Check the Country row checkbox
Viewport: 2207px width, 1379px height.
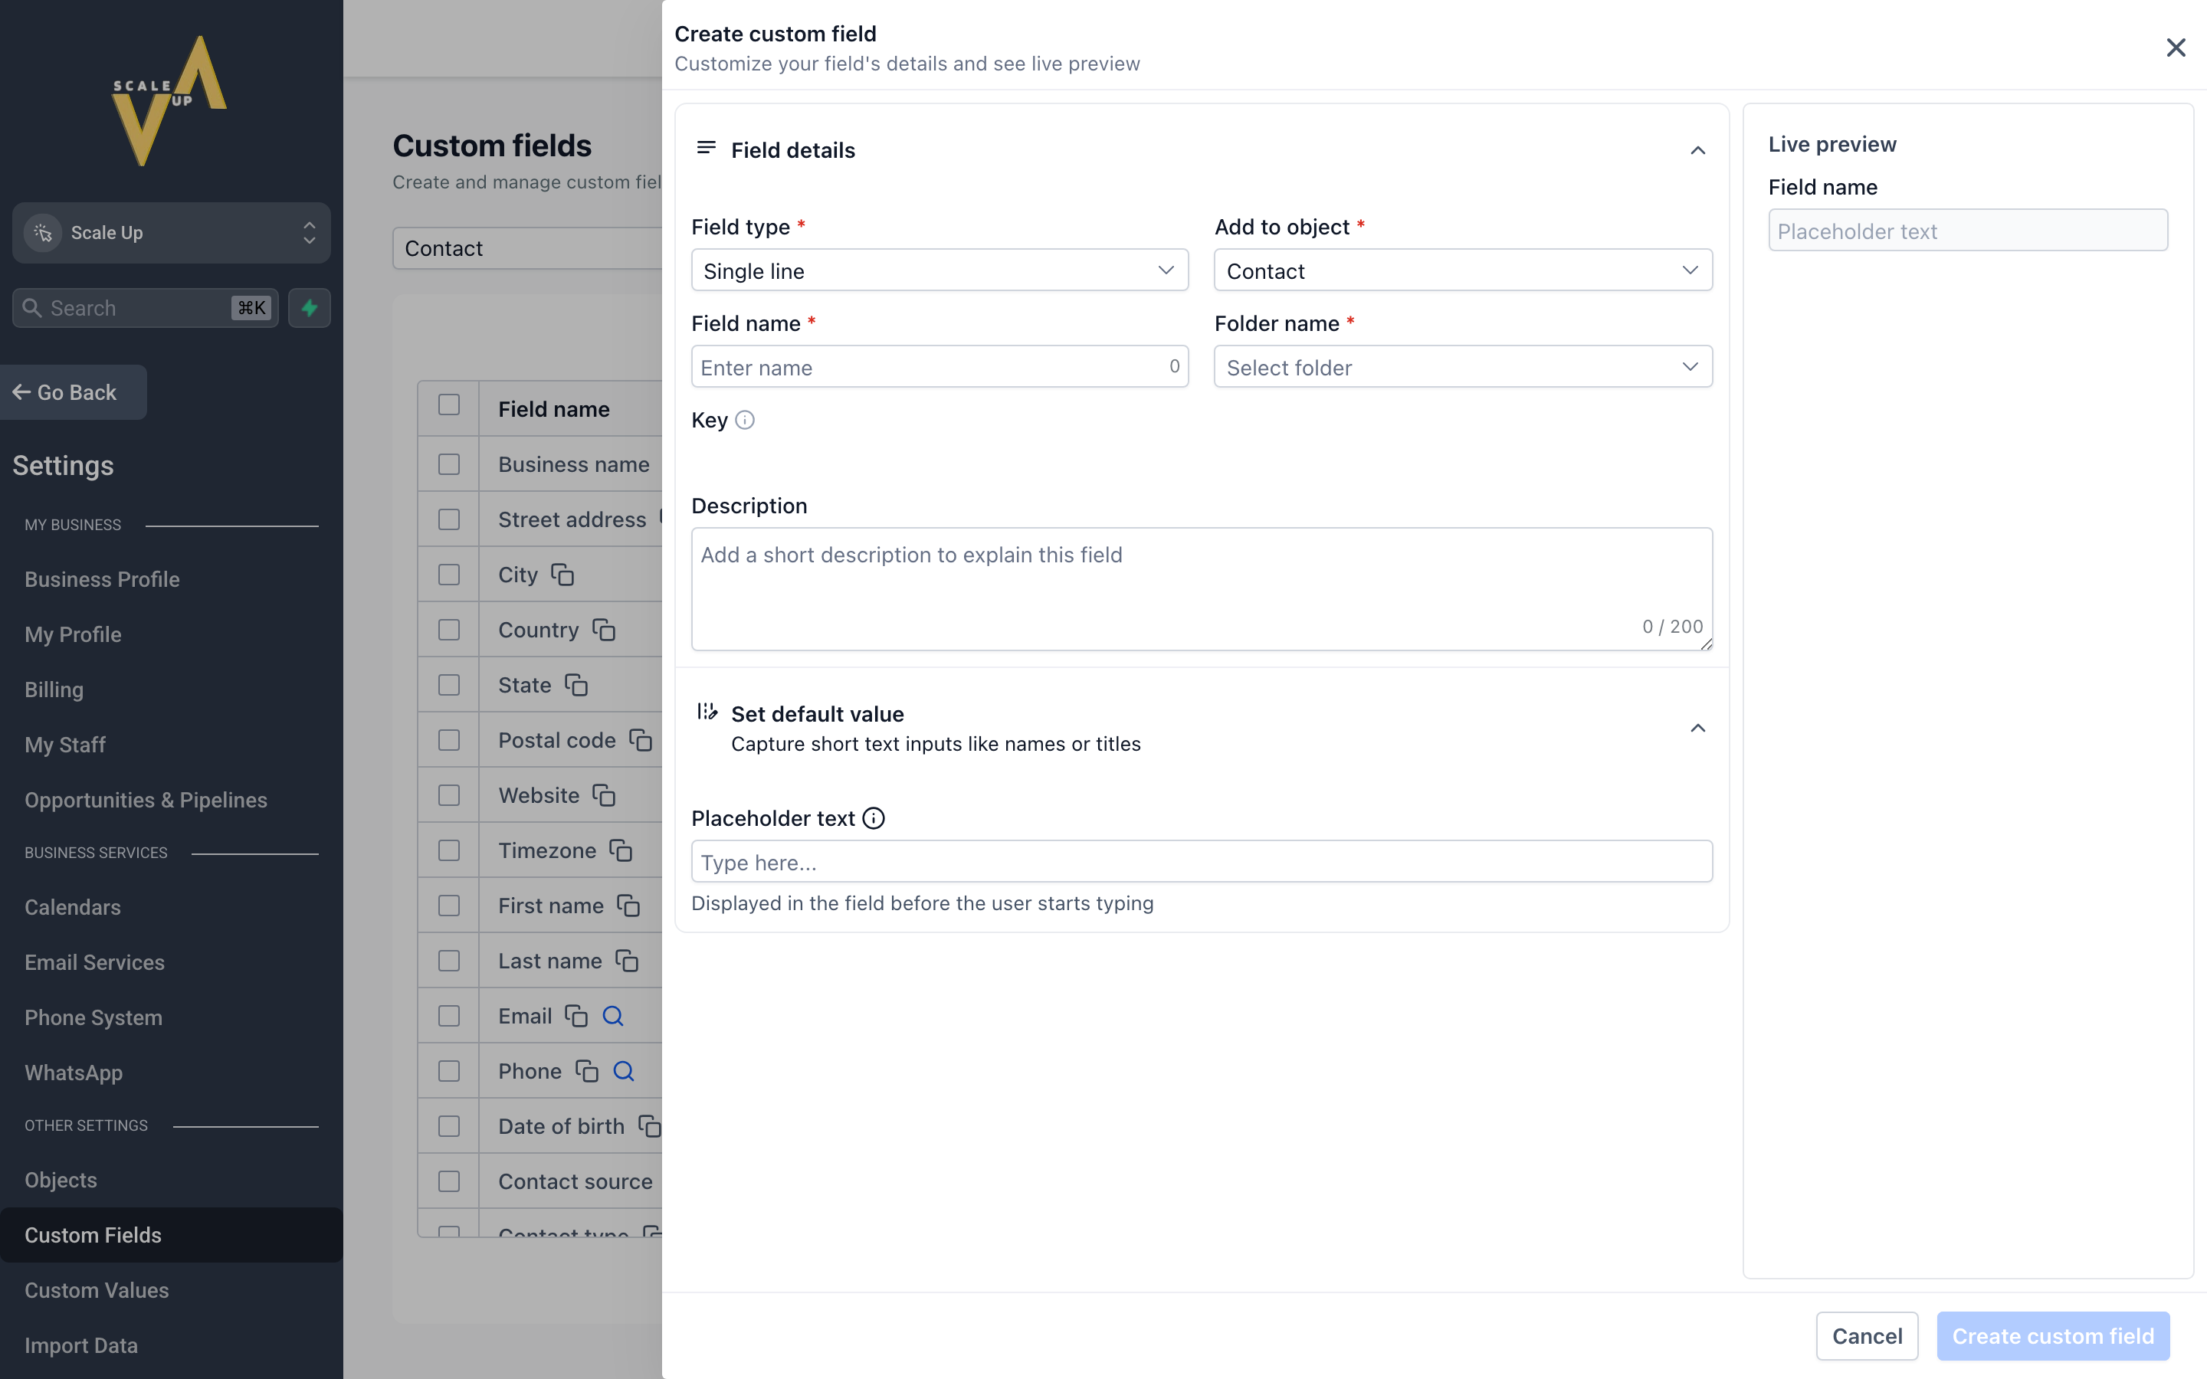(x=449, y=631)
